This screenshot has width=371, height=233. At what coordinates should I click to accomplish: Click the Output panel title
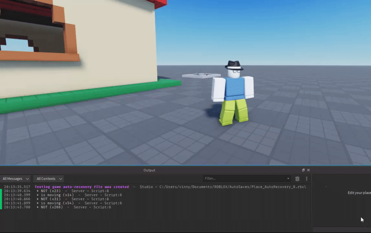tap(149, 170)
